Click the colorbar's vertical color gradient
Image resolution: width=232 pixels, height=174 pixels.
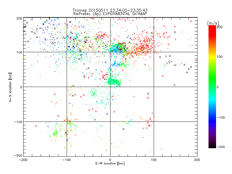click(x=212, y=87)
